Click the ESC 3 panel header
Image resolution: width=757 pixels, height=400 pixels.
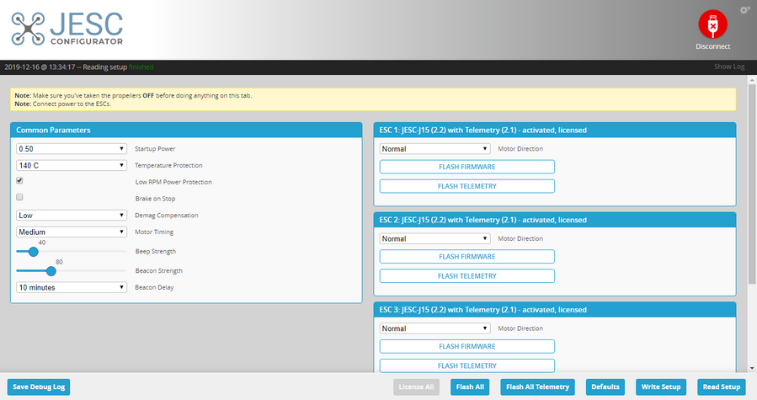[555, 310]
